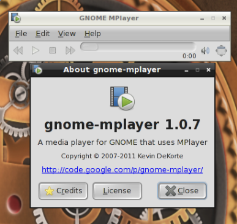Open the View menu

[67, 34]
